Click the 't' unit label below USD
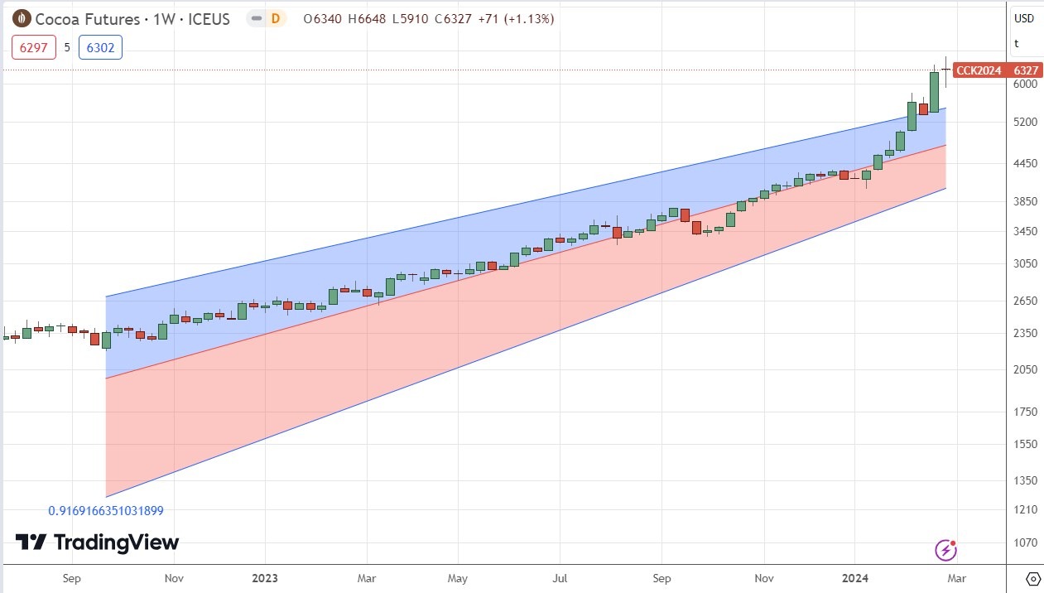Image resolution: width=1044 pixels, height=593 pixels. [x=1017, y=44]
